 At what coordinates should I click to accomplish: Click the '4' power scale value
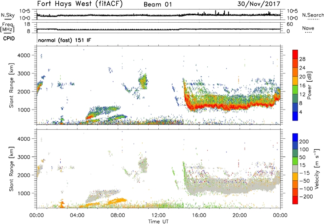301,112
